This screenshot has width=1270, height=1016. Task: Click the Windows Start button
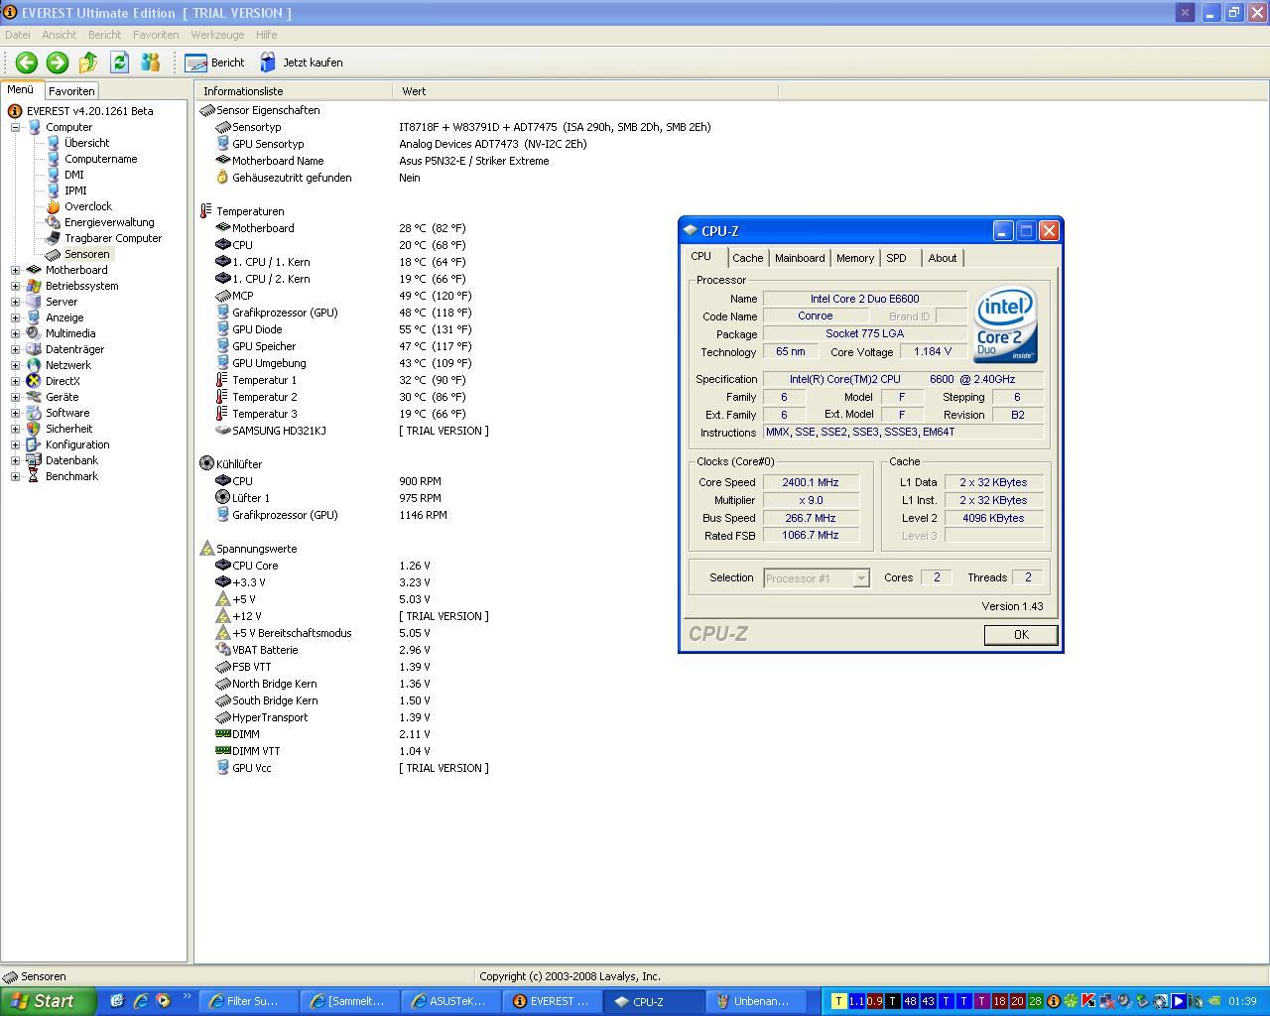(x=46, y=1001)
